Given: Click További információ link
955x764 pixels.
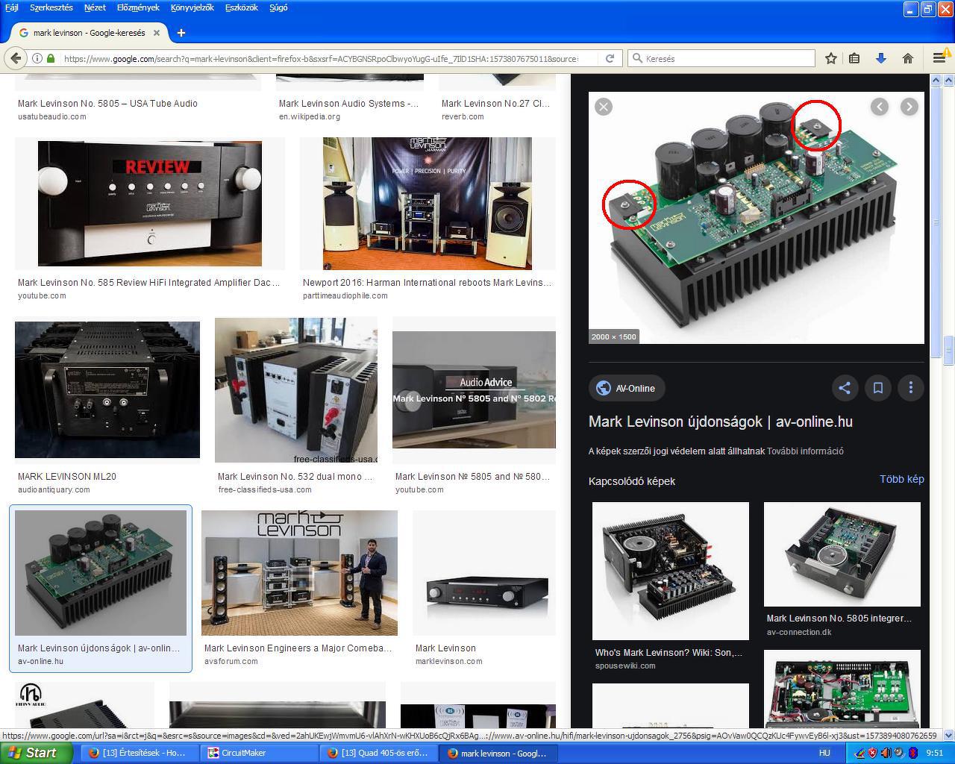Looking at the screenshot, I should pyautogui.click(x=805, y=451).
